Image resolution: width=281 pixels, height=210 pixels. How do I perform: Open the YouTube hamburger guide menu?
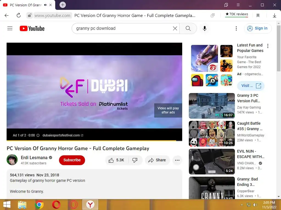coord(10,28)
